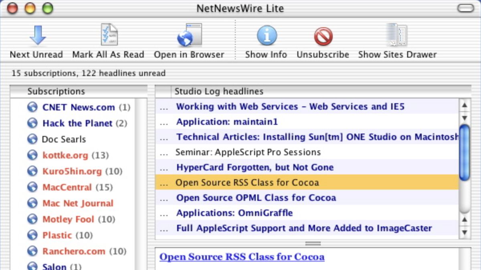
Task: Follow the Open Source RSS Class for Cocoa link
Action: (x=242, y=257)
